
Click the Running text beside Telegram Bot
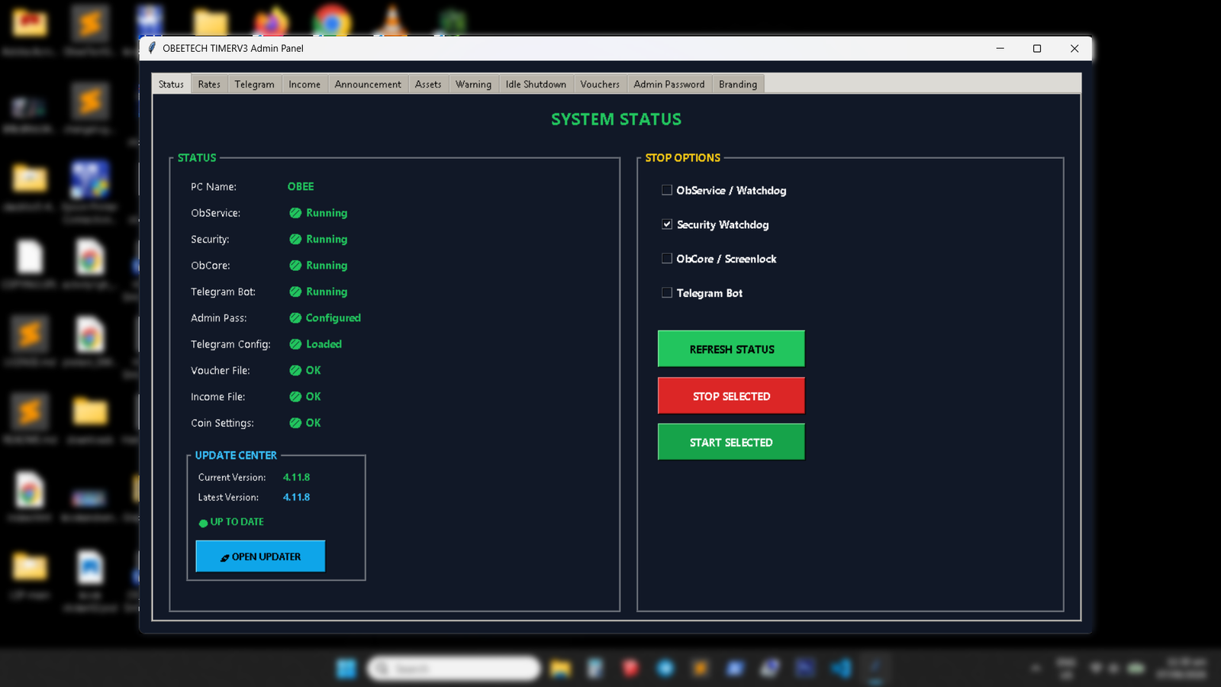click(x=327, y=292)
